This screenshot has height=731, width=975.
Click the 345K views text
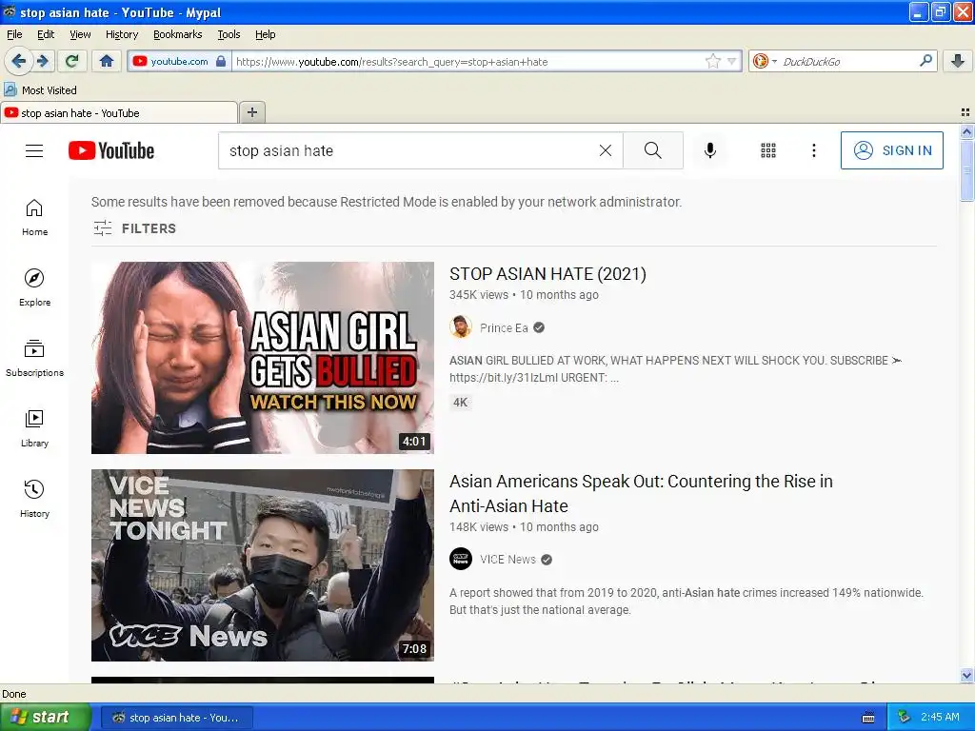pos(479,295)
